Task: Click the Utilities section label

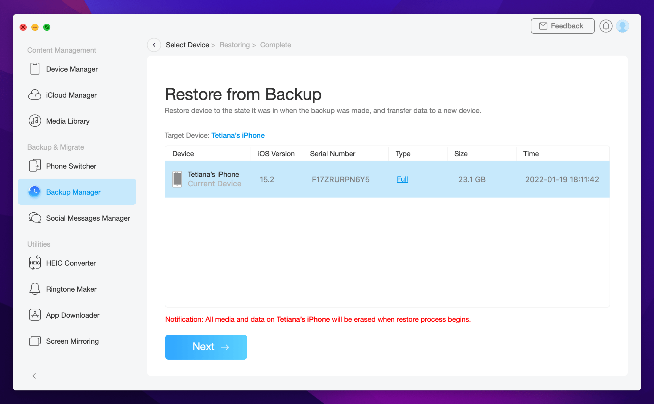Action: (39, 244)
